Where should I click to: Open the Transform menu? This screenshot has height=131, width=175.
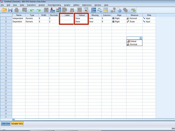[31, 5]
